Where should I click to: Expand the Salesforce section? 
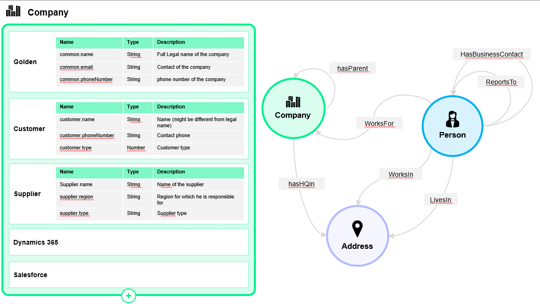(x=31, y=275)
